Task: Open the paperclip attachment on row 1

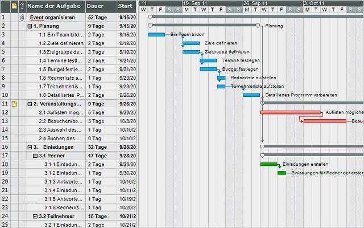Action: click(22, 18)
